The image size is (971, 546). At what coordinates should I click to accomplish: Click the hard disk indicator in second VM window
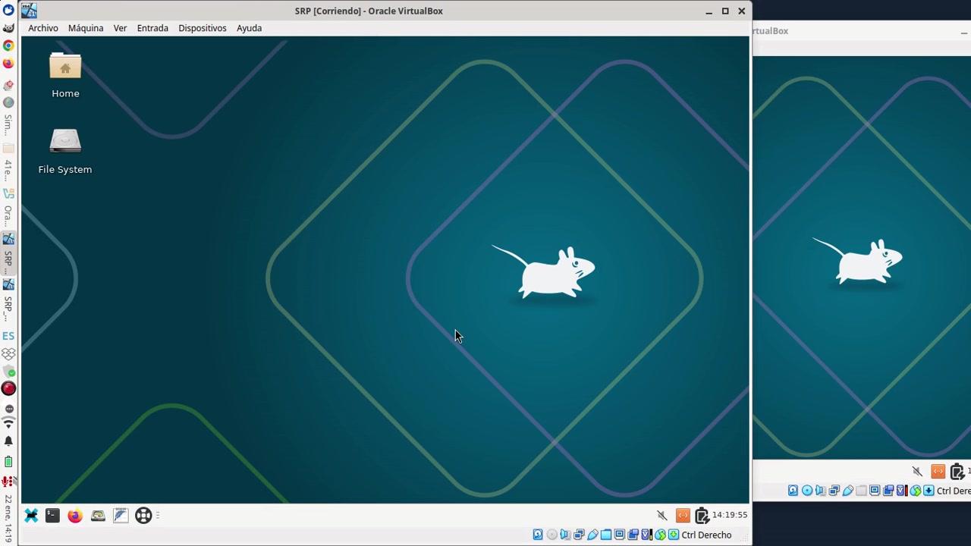coord(793,491)
